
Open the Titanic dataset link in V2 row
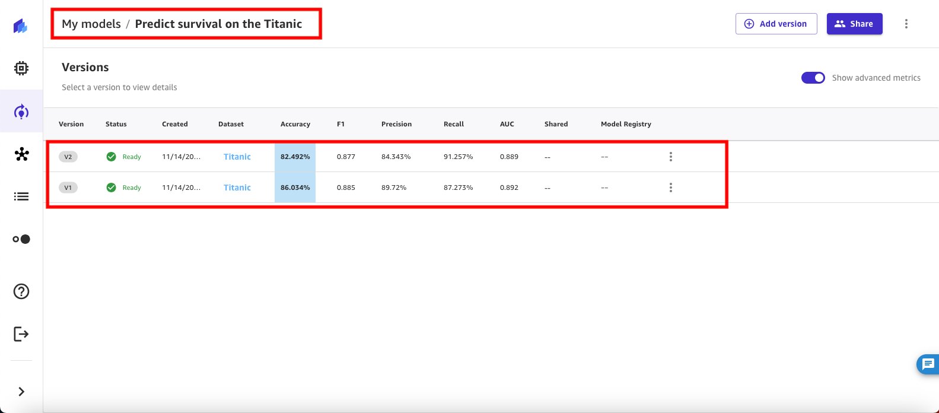coord(237,157)
